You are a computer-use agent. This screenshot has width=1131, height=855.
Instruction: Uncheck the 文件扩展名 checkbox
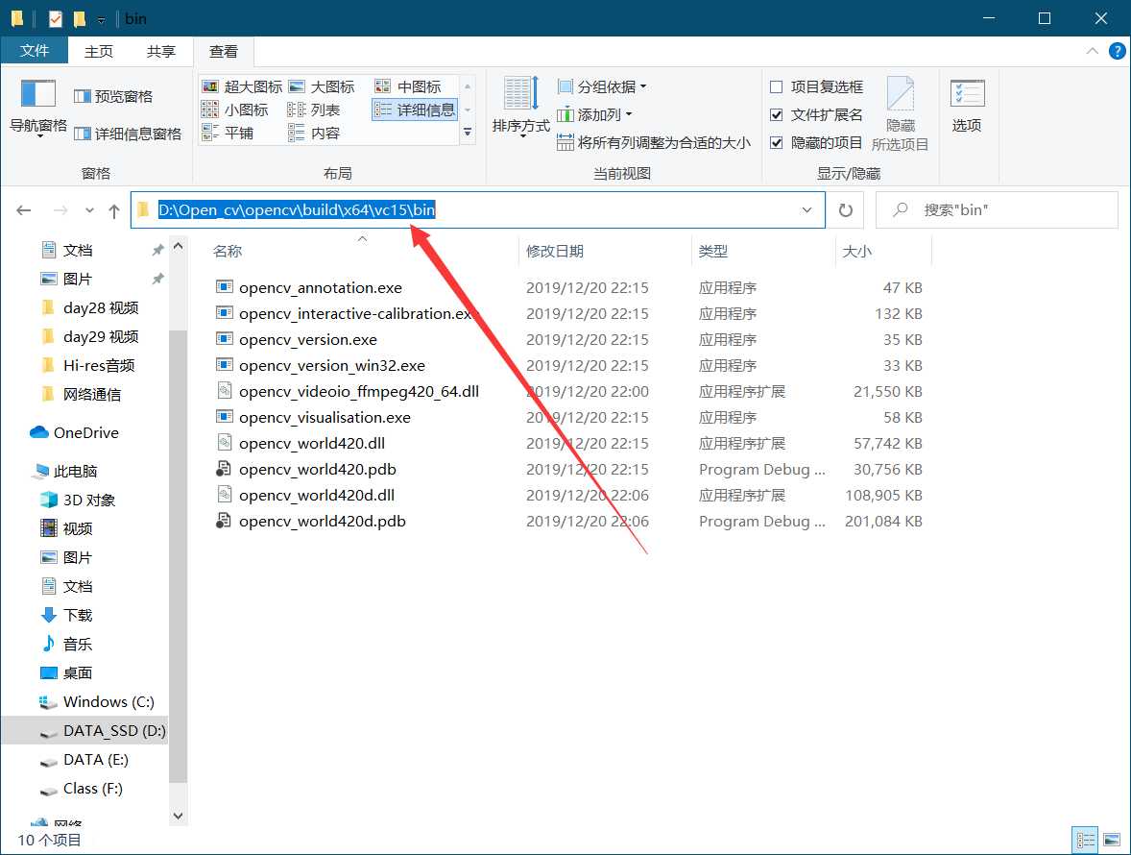tap(776, 114)
